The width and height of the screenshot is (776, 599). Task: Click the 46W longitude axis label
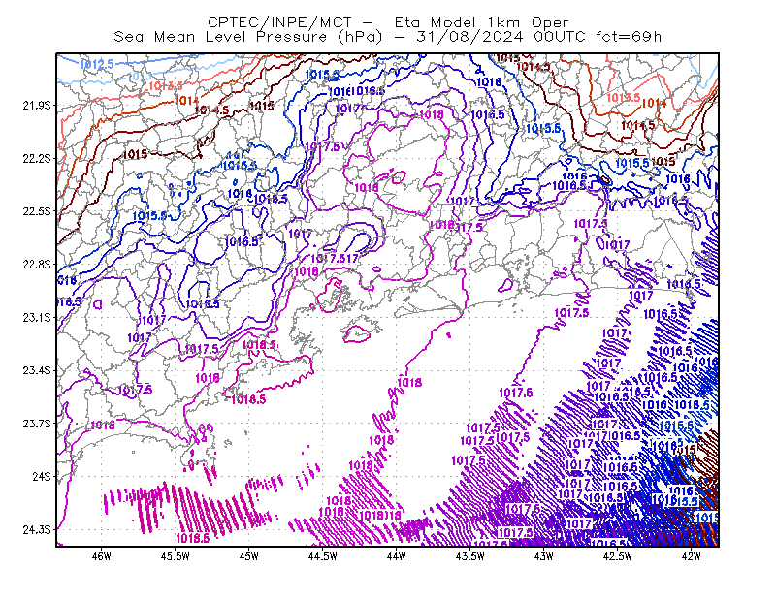pyautogui.click(x=102, y=556)
